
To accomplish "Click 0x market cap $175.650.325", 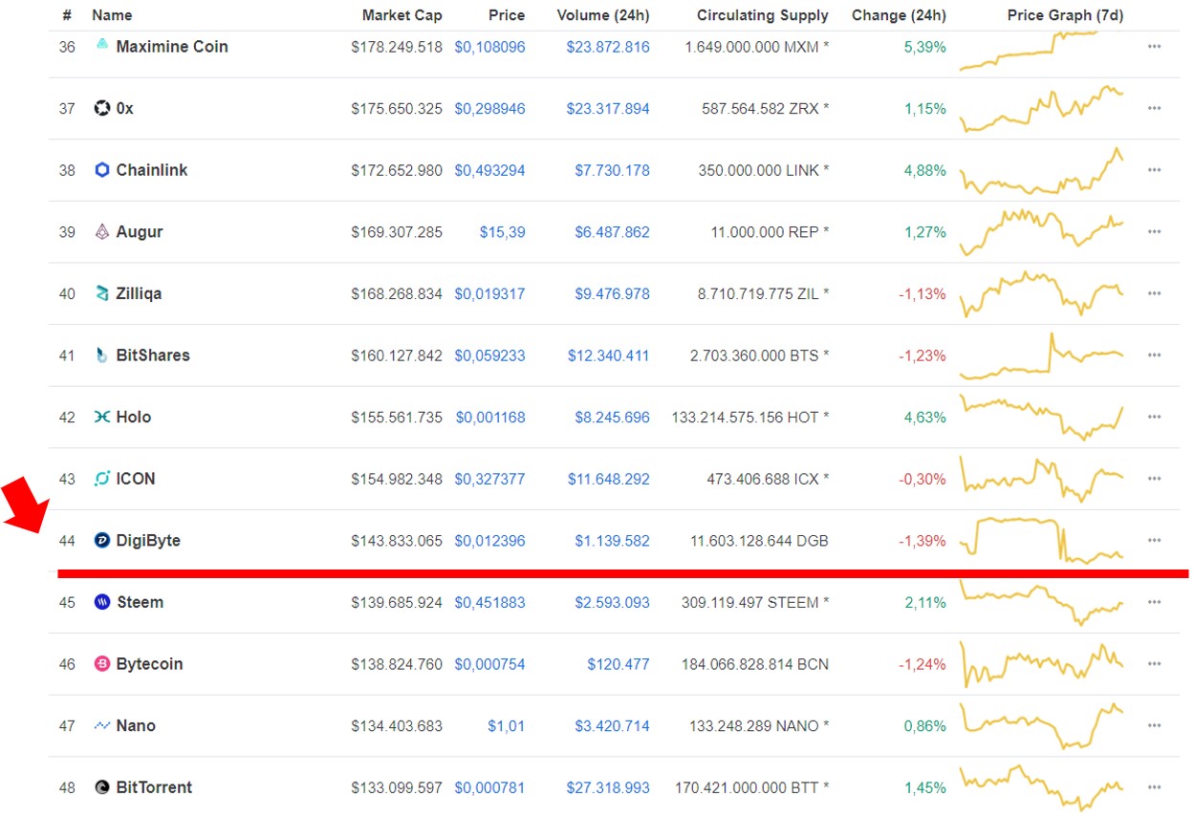I will click(x=397, y=108).
